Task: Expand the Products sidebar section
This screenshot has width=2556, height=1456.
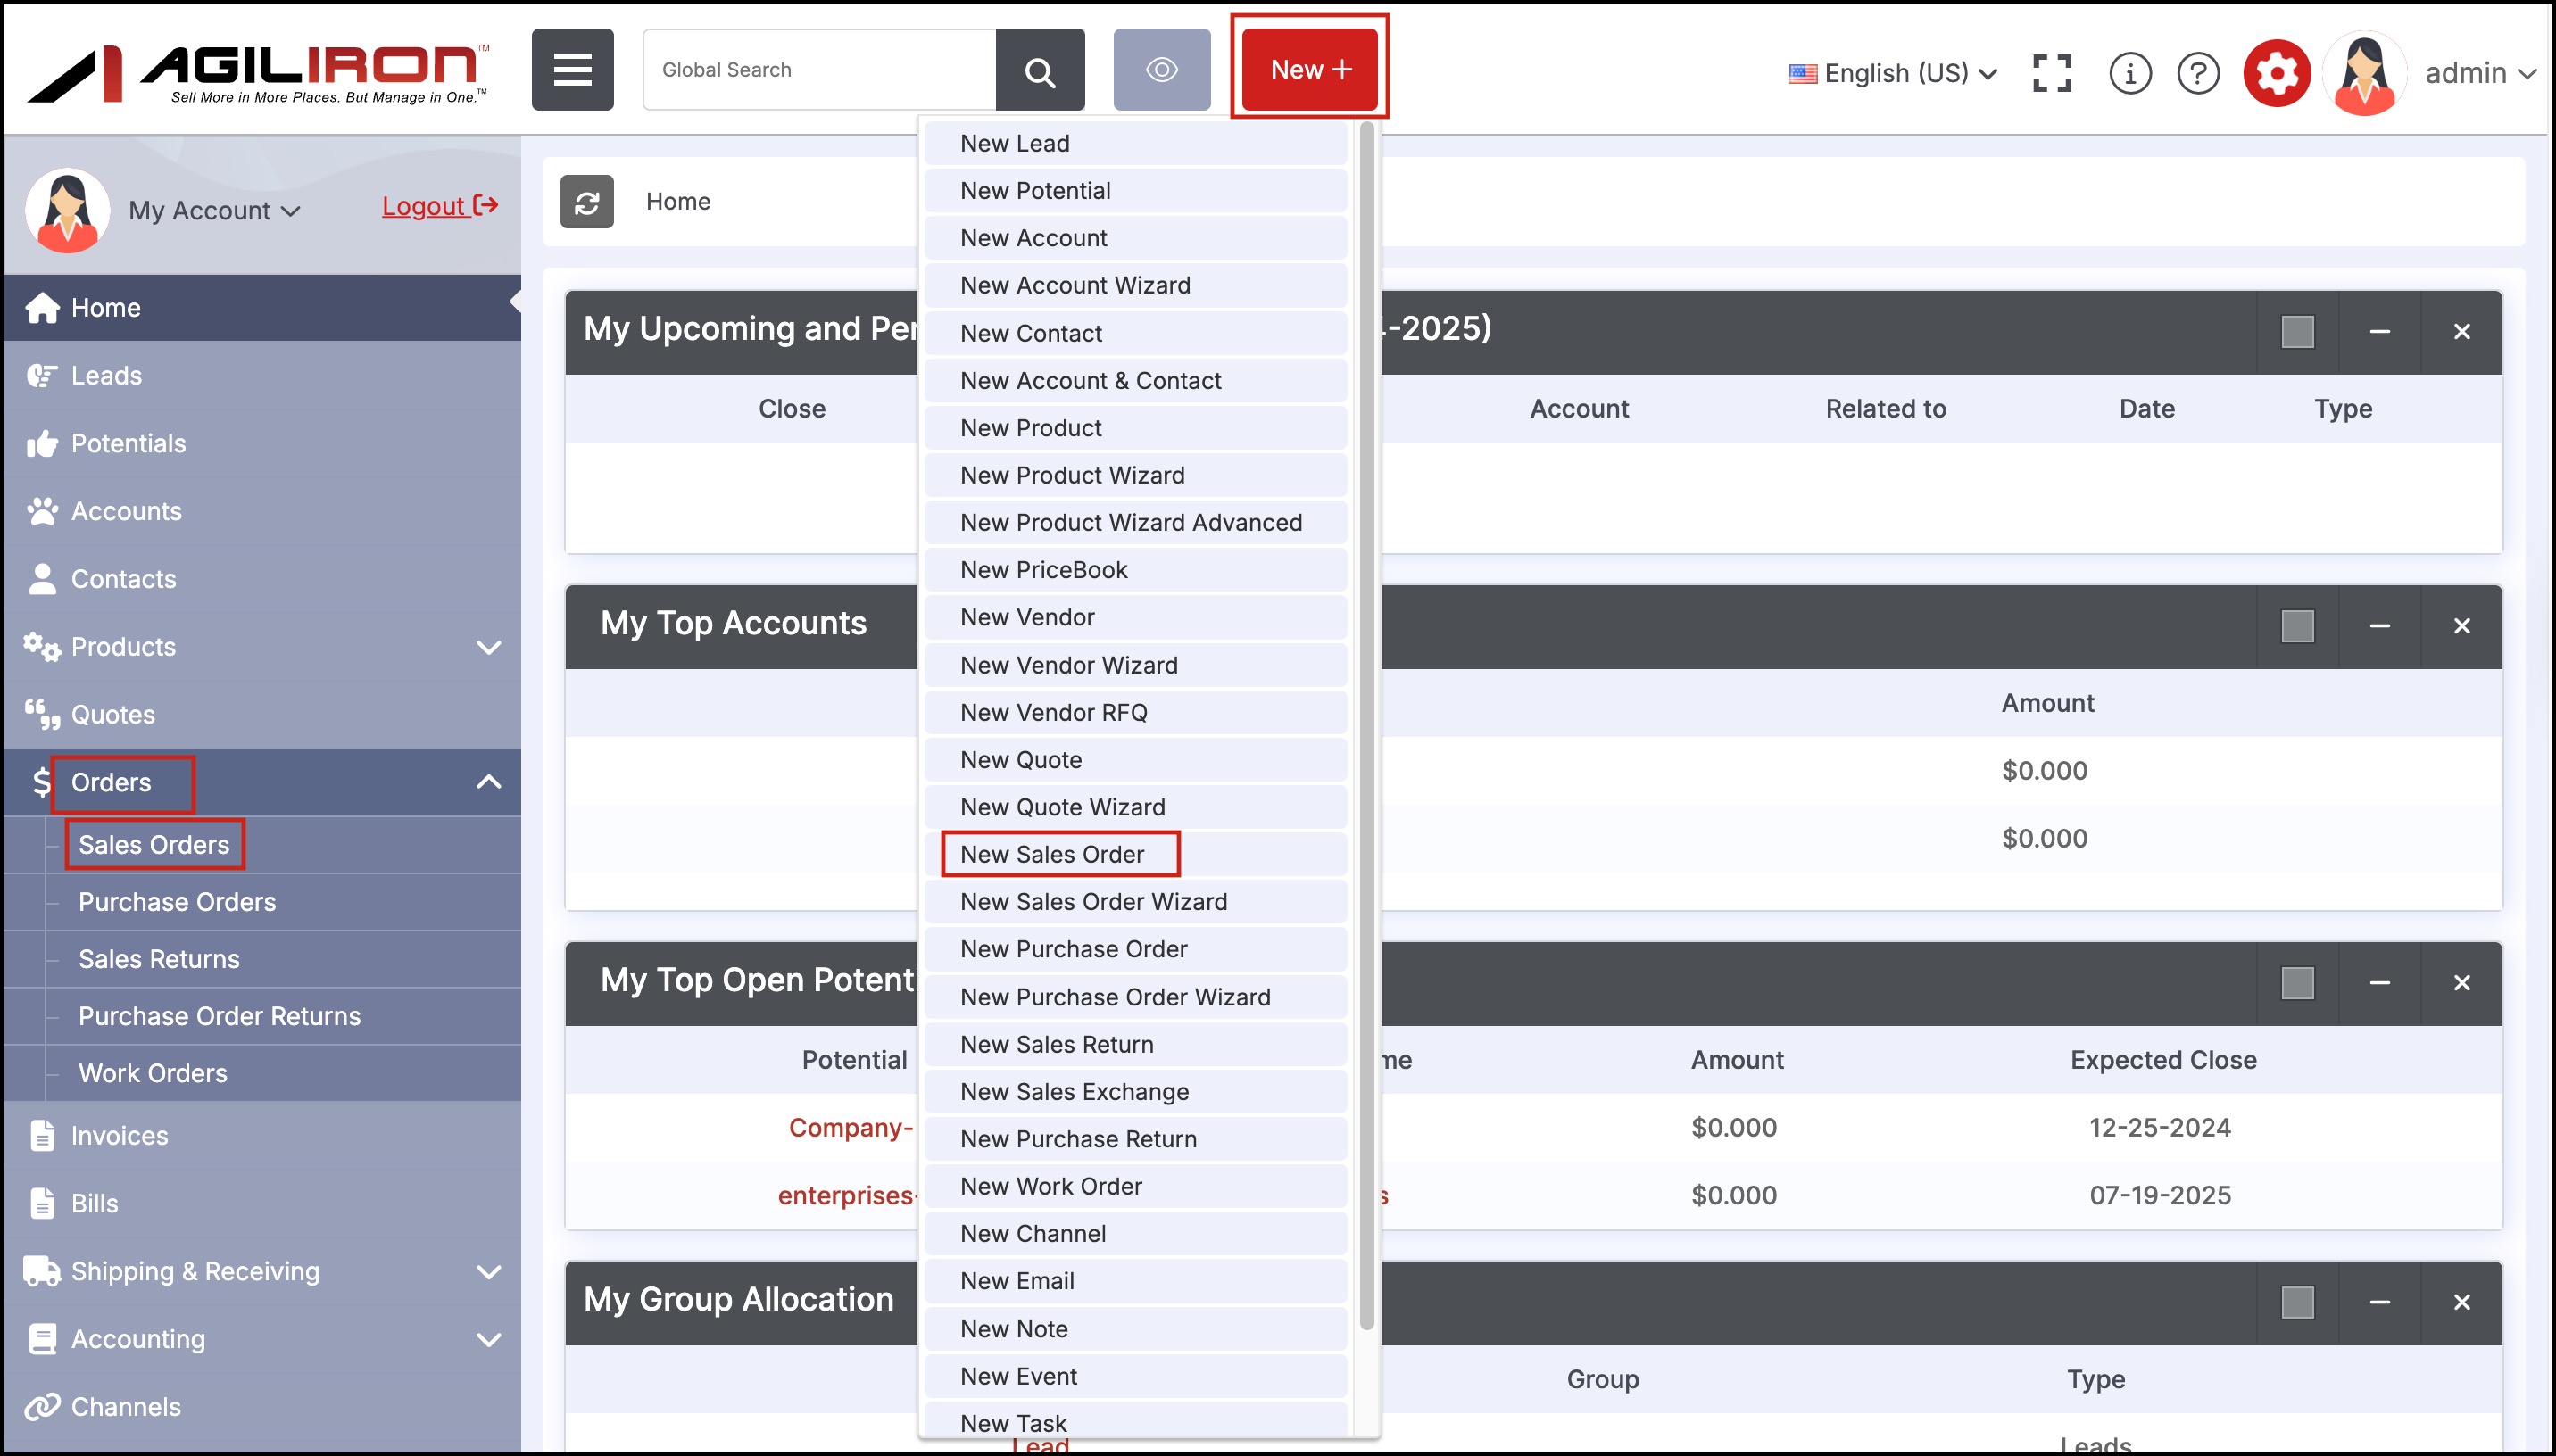Action: pyautogui.click(x=488, y=647)
